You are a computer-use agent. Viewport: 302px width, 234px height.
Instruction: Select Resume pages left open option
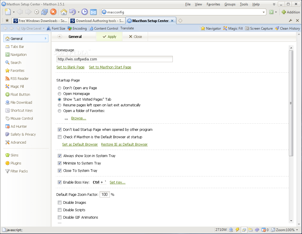click(59, 105)
